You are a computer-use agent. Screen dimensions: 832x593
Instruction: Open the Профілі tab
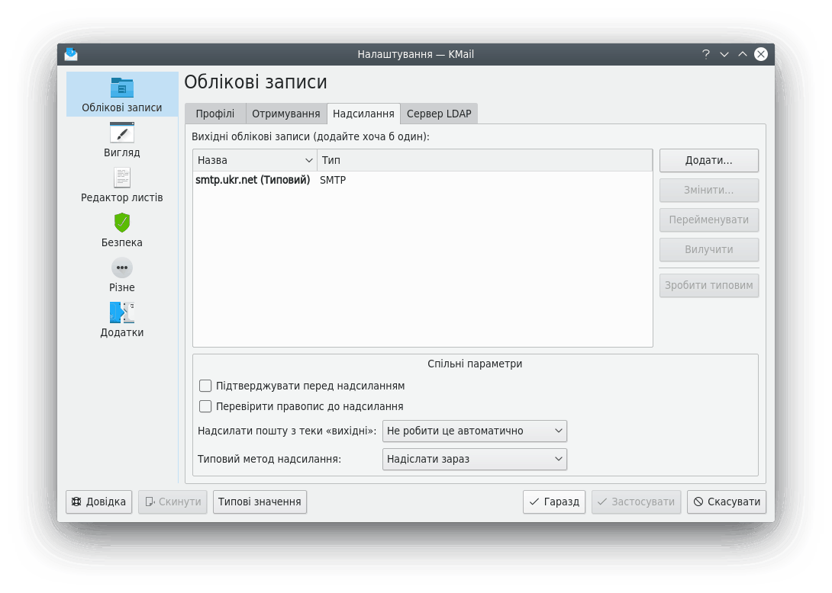[x=214, y=114]
